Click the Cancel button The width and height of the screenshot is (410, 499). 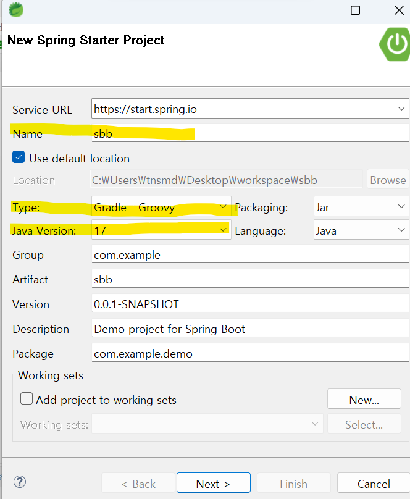click(374, 483)
